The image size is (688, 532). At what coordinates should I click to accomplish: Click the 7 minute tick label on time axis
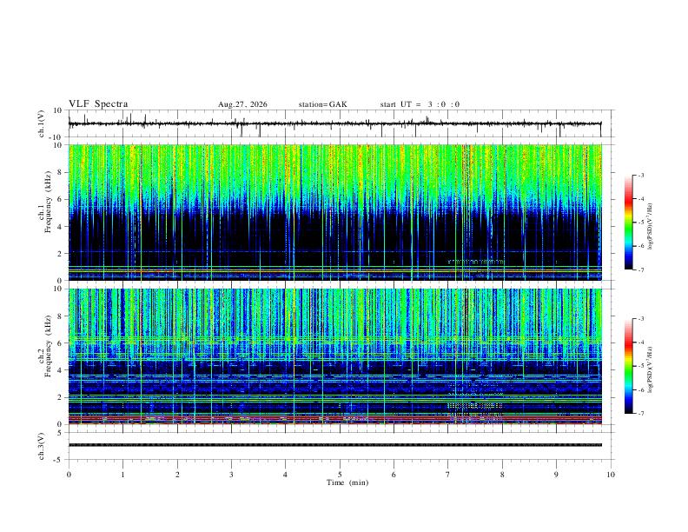pyautogui.click(x=448, y=475)
